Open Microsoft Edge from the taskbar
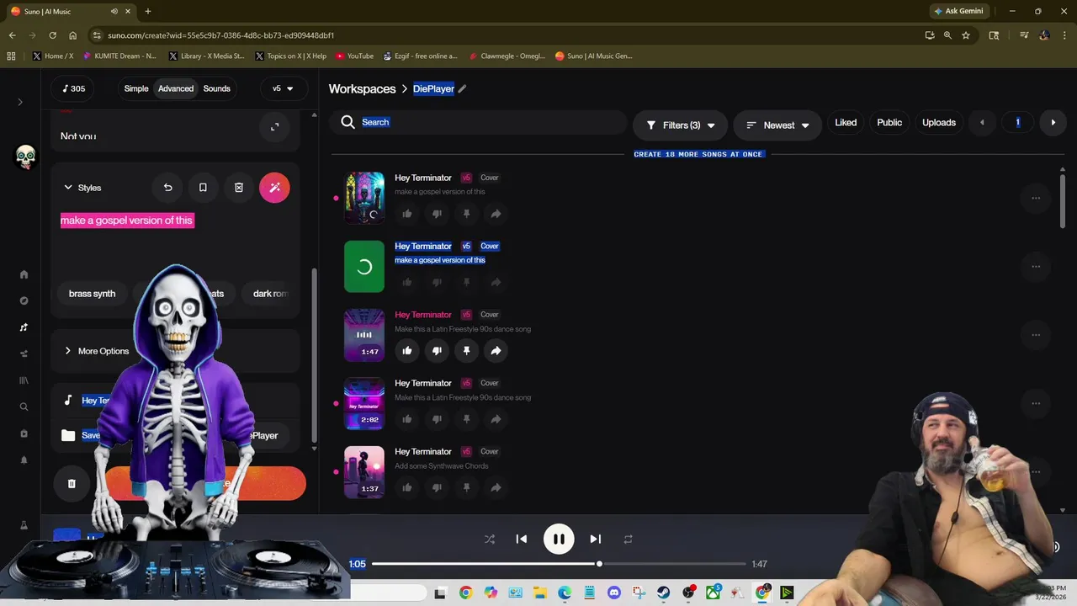The width and height of the screenshot is (1077, 606). pos(565,593)
